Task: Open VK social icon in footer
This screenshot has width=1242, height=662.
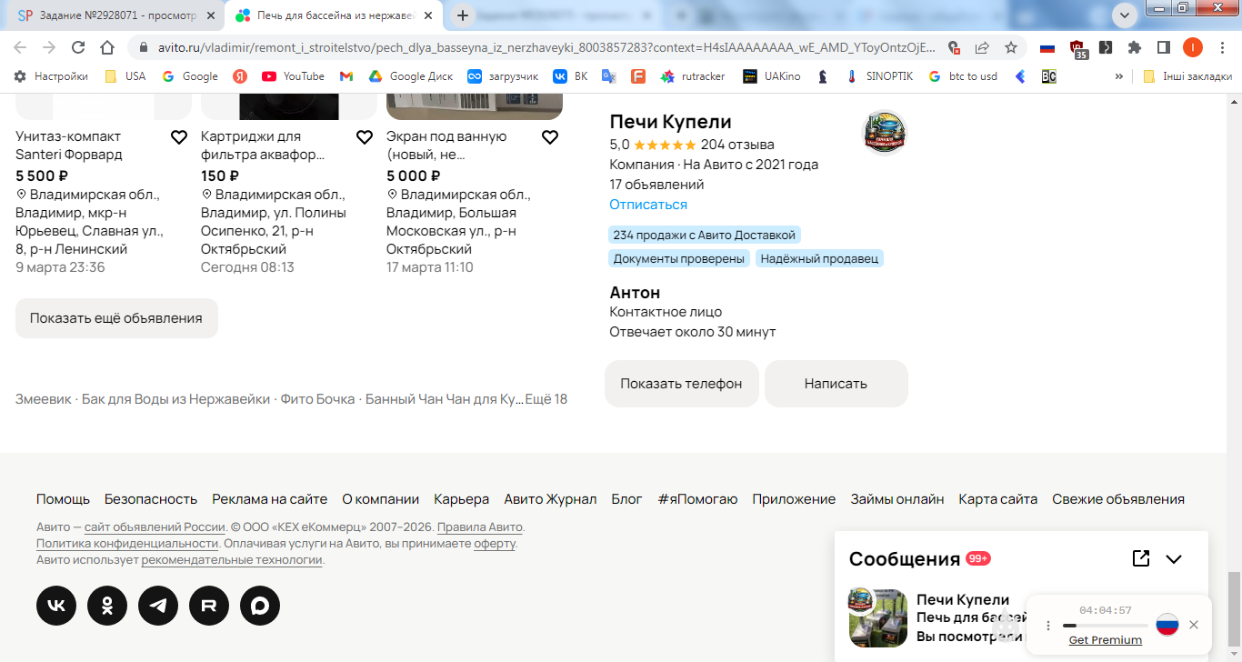Action: 56,606
